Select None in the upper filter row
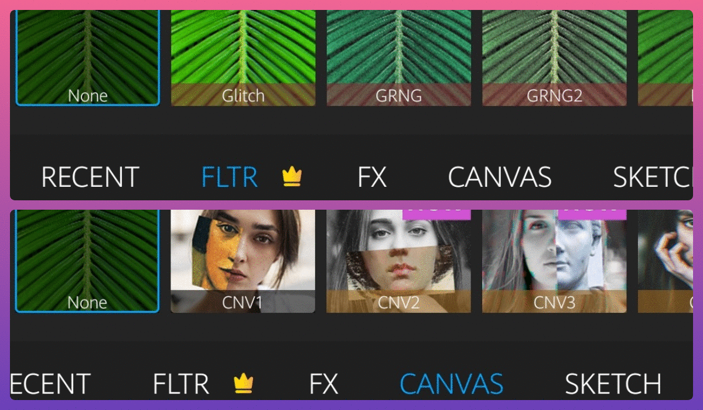This screenshot has width=703, height=410. pyautogui.click(x=87, y=58)
